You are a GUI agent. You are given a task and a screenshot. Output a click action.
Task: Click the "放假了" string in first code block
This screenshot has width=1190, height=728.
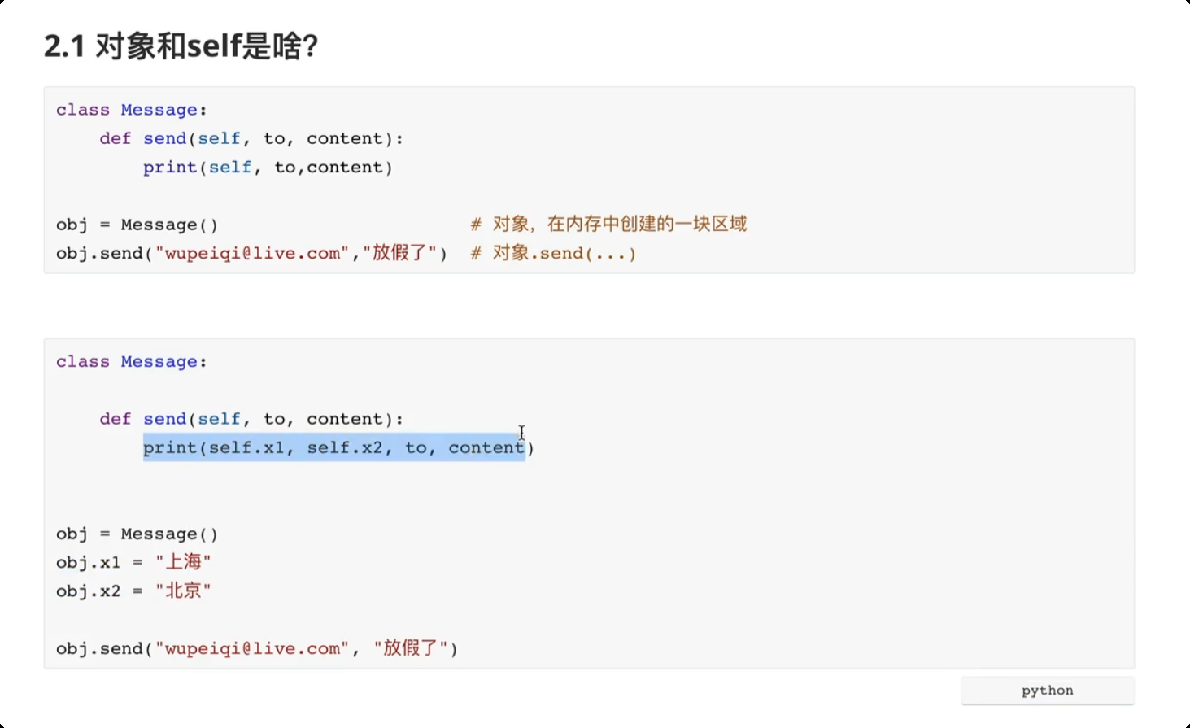pyautogui.click(x=399, y=254)
